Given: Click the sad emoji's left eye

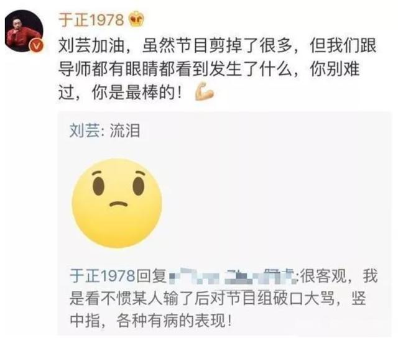Looking at the screenshot, I should point(98,186).
